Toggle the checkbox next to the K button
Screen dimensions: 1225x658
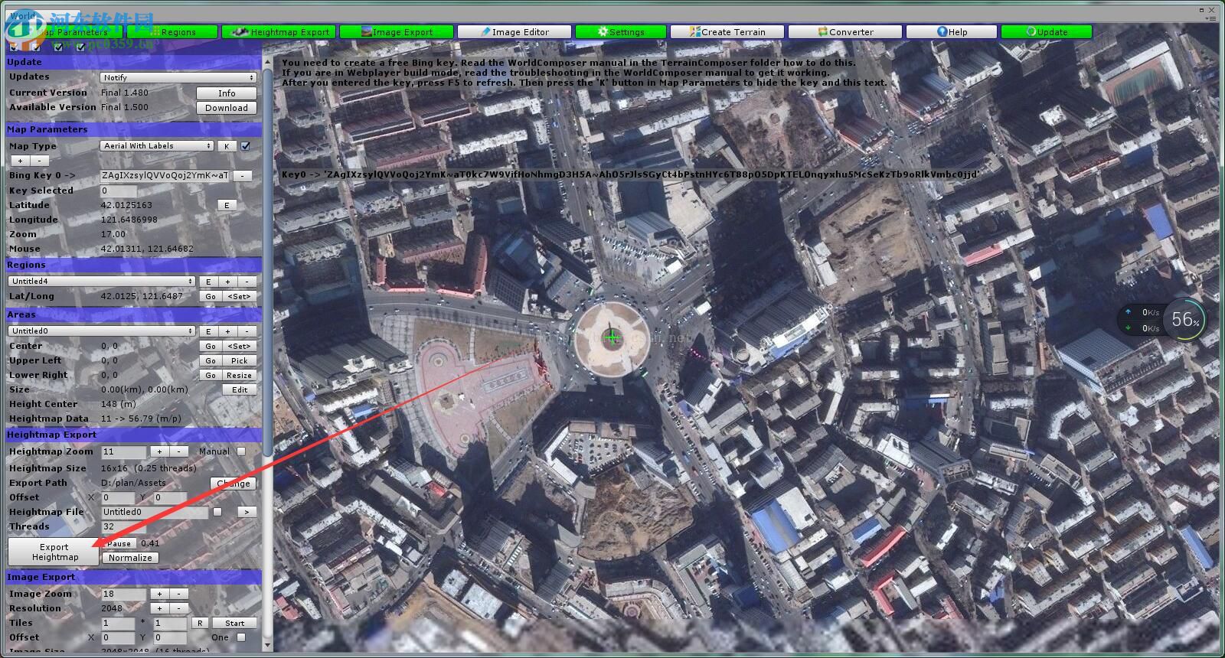pyautogui.click(x=246, y=146)
